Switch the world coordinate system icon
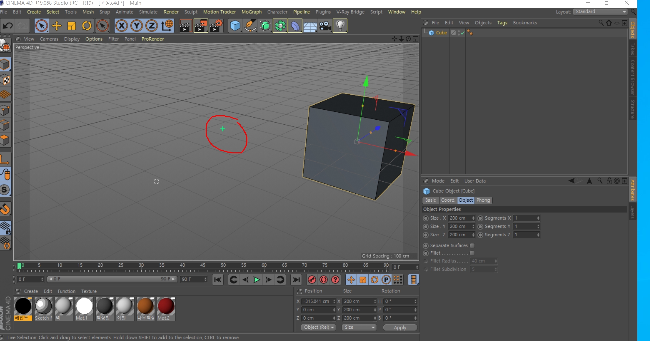The height and width of the screenshot is (341, 650). pos(167,26)
